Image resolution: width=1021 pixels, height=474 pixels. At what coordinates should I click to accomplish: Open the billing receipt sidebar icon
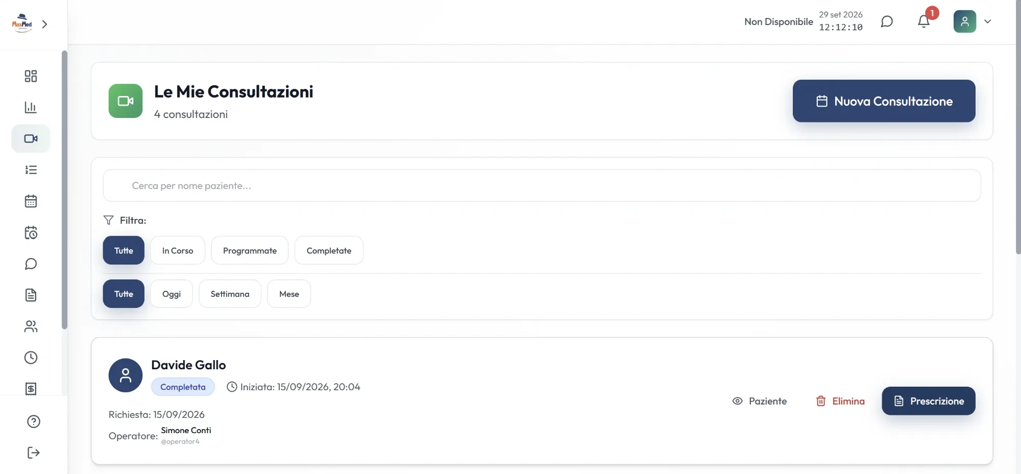point(31,389)
